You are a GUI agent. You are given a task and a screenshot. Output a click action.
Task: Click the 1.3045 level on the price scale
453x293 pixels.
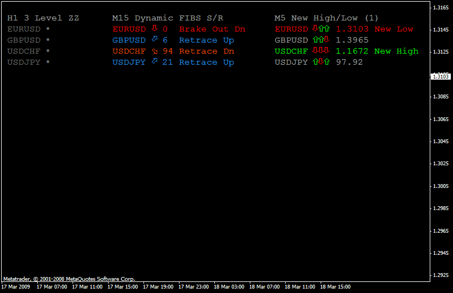pos(441,142)
